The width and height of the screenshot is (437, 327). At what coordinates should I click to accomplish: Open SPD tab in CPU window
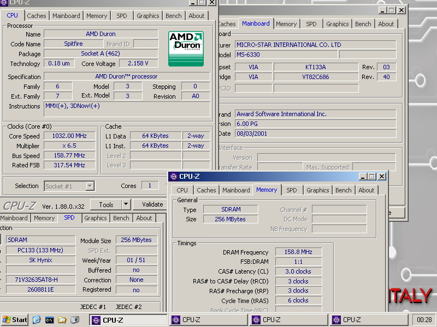pyautogui.click(x=121, y=16)
